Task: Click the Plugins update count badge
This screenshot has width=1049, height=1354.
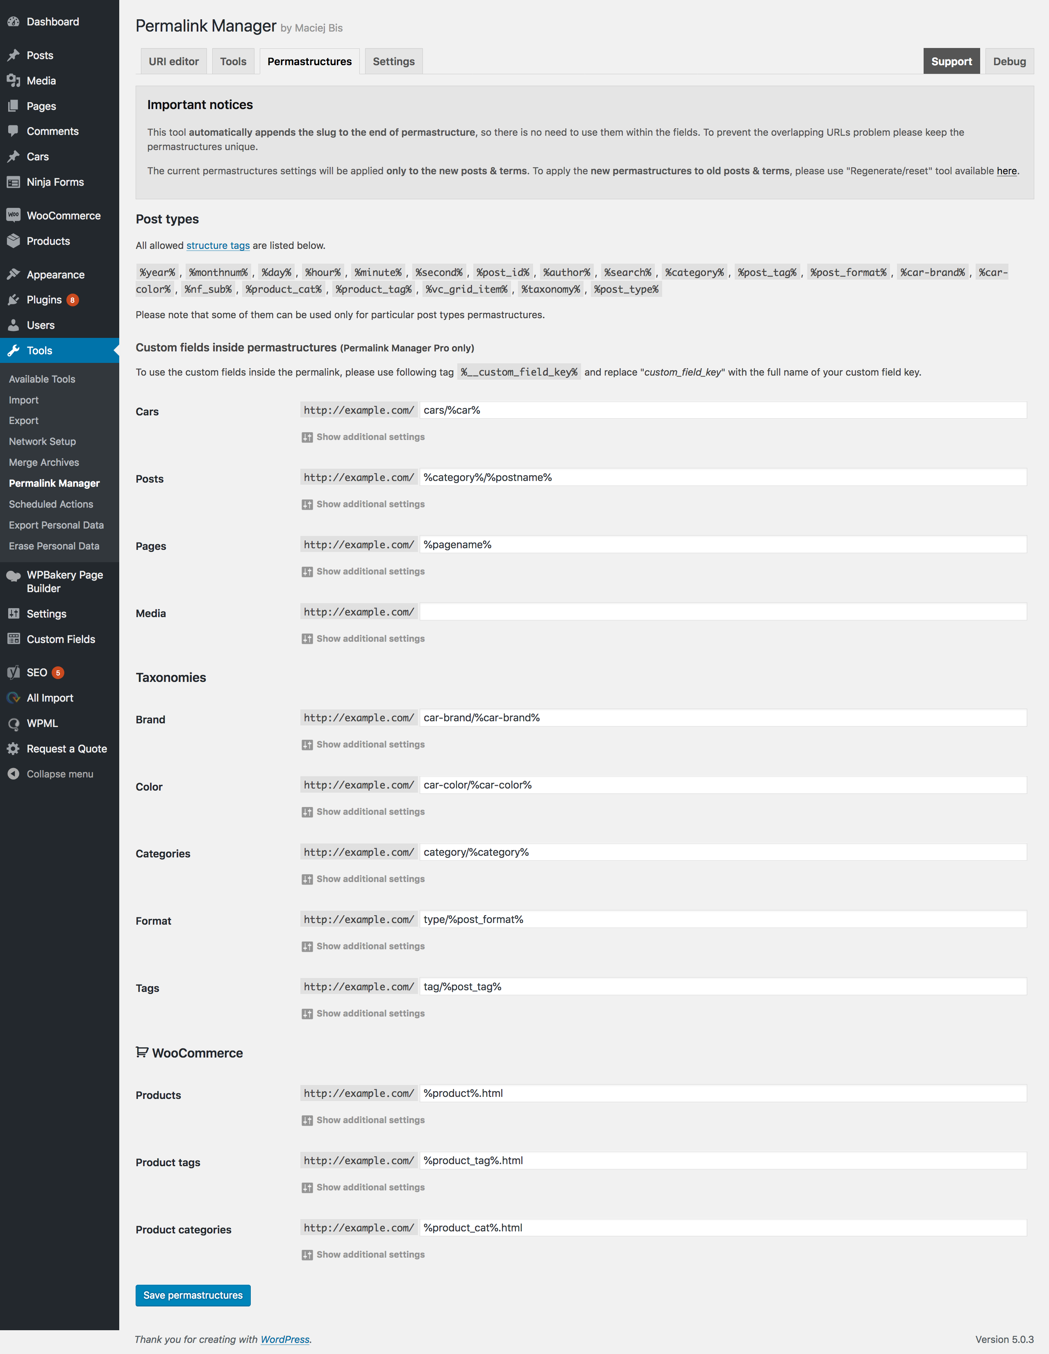Action: point(73,300)
